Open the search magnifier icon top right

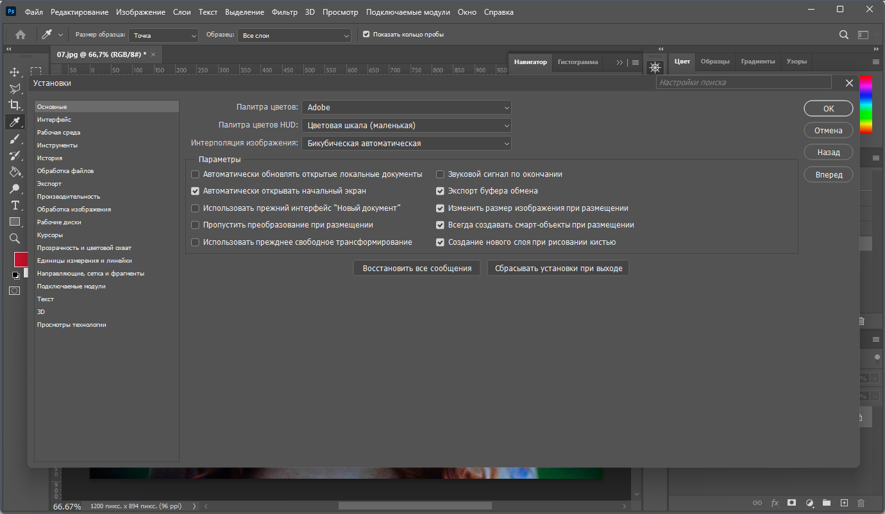coord(844,35)
